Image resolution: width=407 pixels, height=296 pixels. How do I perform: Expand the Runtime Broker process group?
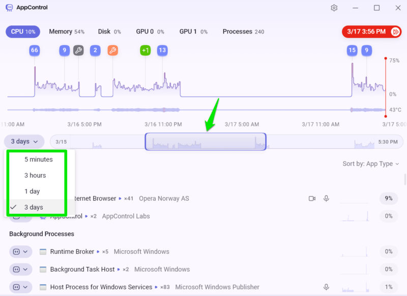pos(24,251)
